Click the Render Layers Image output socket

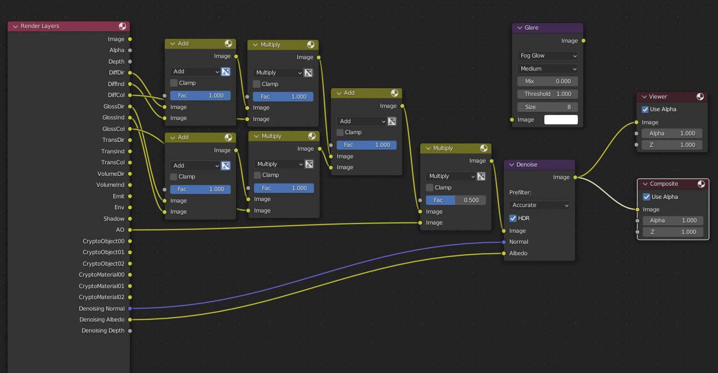click(130, 39)
